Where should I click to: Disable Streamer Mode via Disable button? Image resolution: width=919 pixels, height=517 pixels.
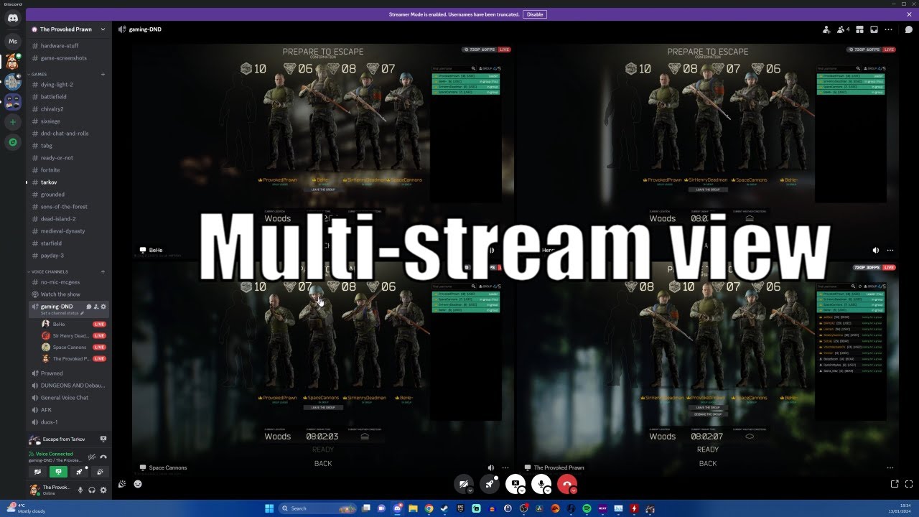(x=534, y=14)
